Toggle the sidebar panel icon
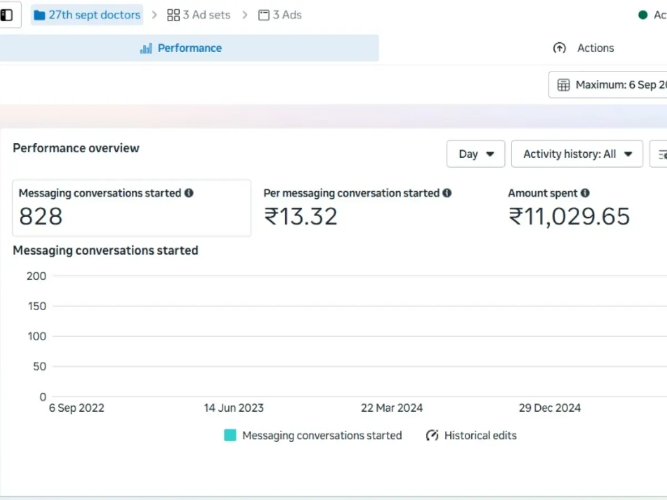This screenshot has height=500, width=667. pos(7,15)
